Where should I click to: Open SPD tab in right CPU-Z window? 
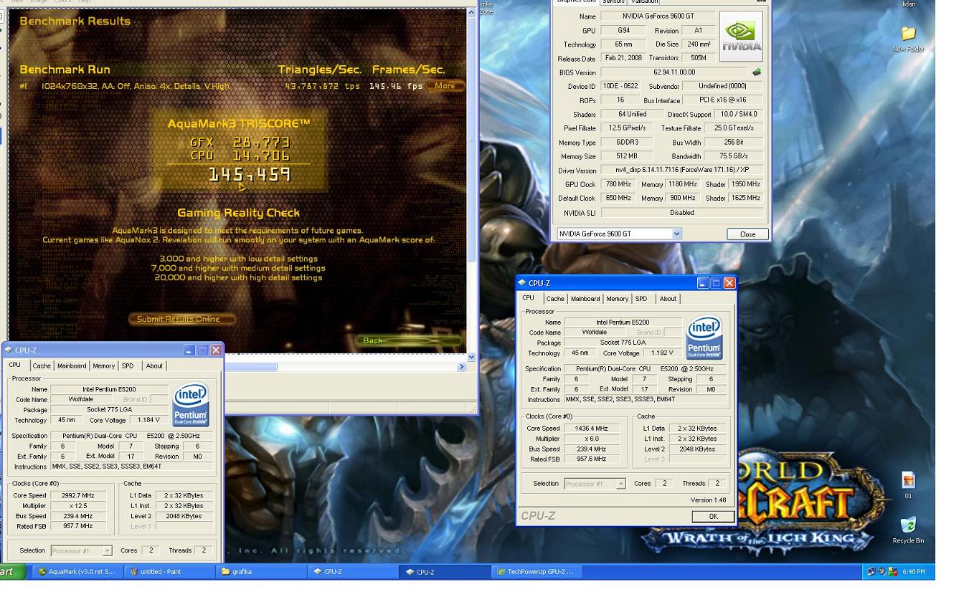coord(641,299)
